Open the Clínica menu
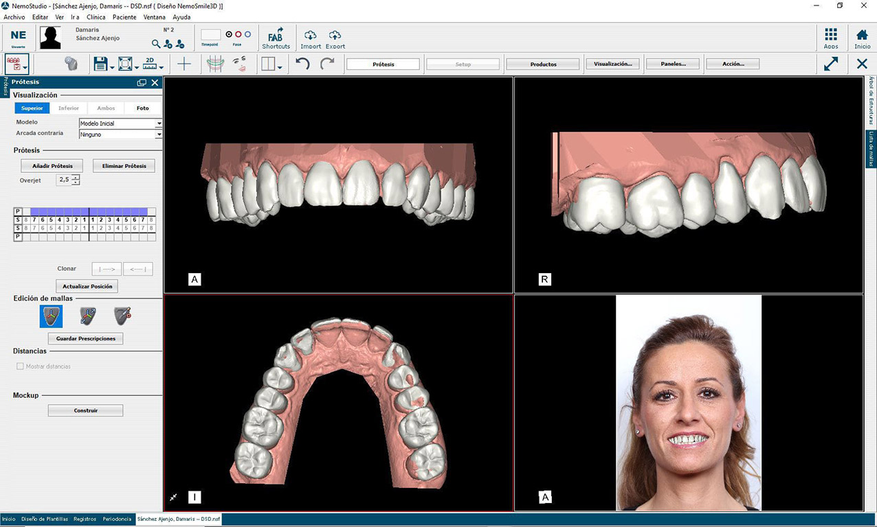Viewport: 877px width, 527px height. coord(96,17)
